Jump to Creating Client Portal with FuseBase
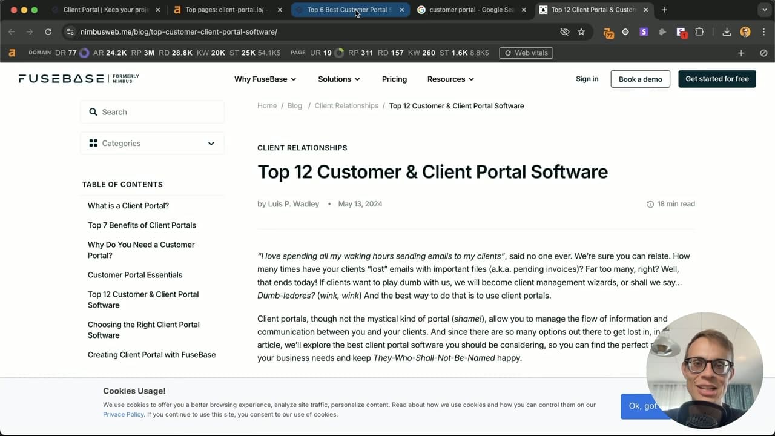 point(151,355)
